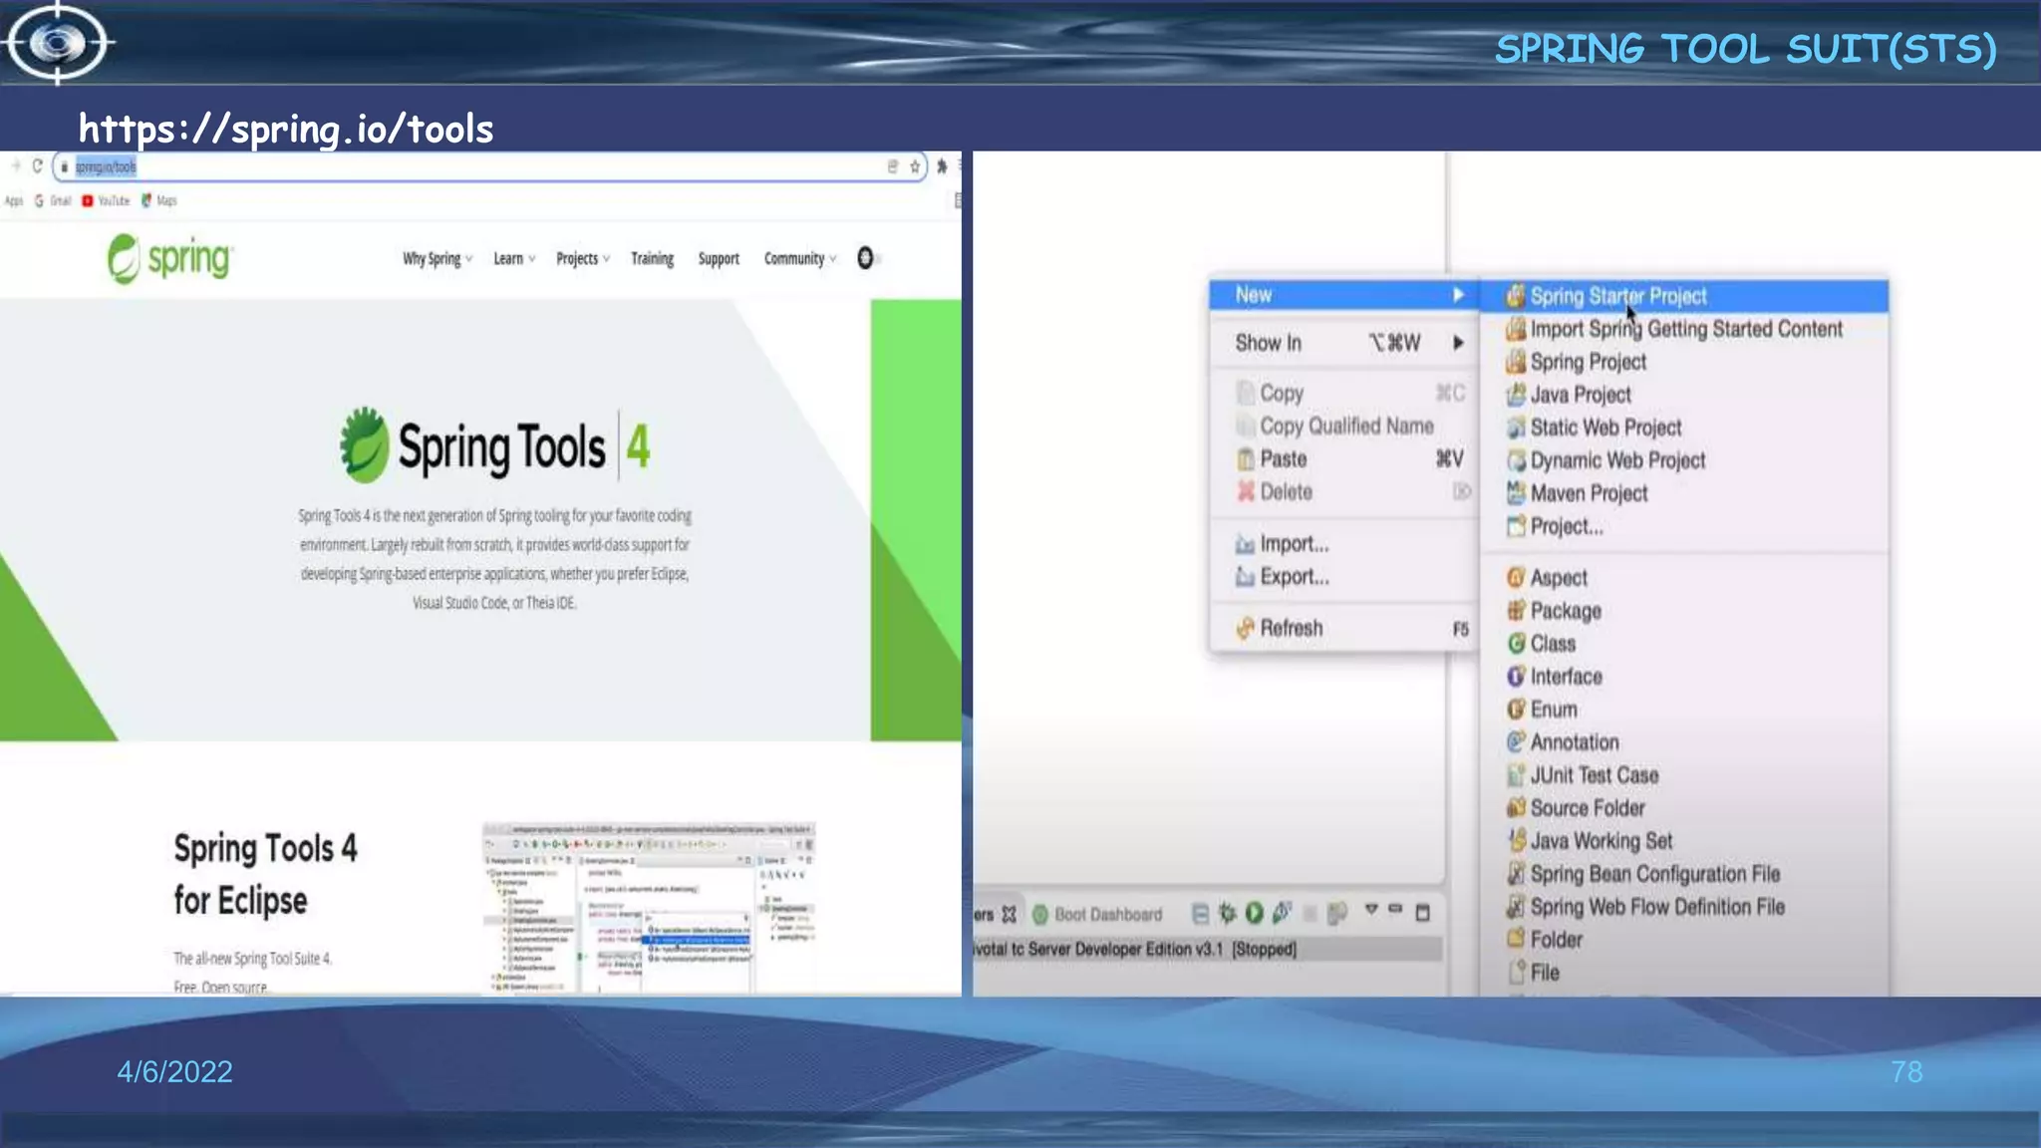
Task: Open Import... from context menu
Action: pos(1343,544)
